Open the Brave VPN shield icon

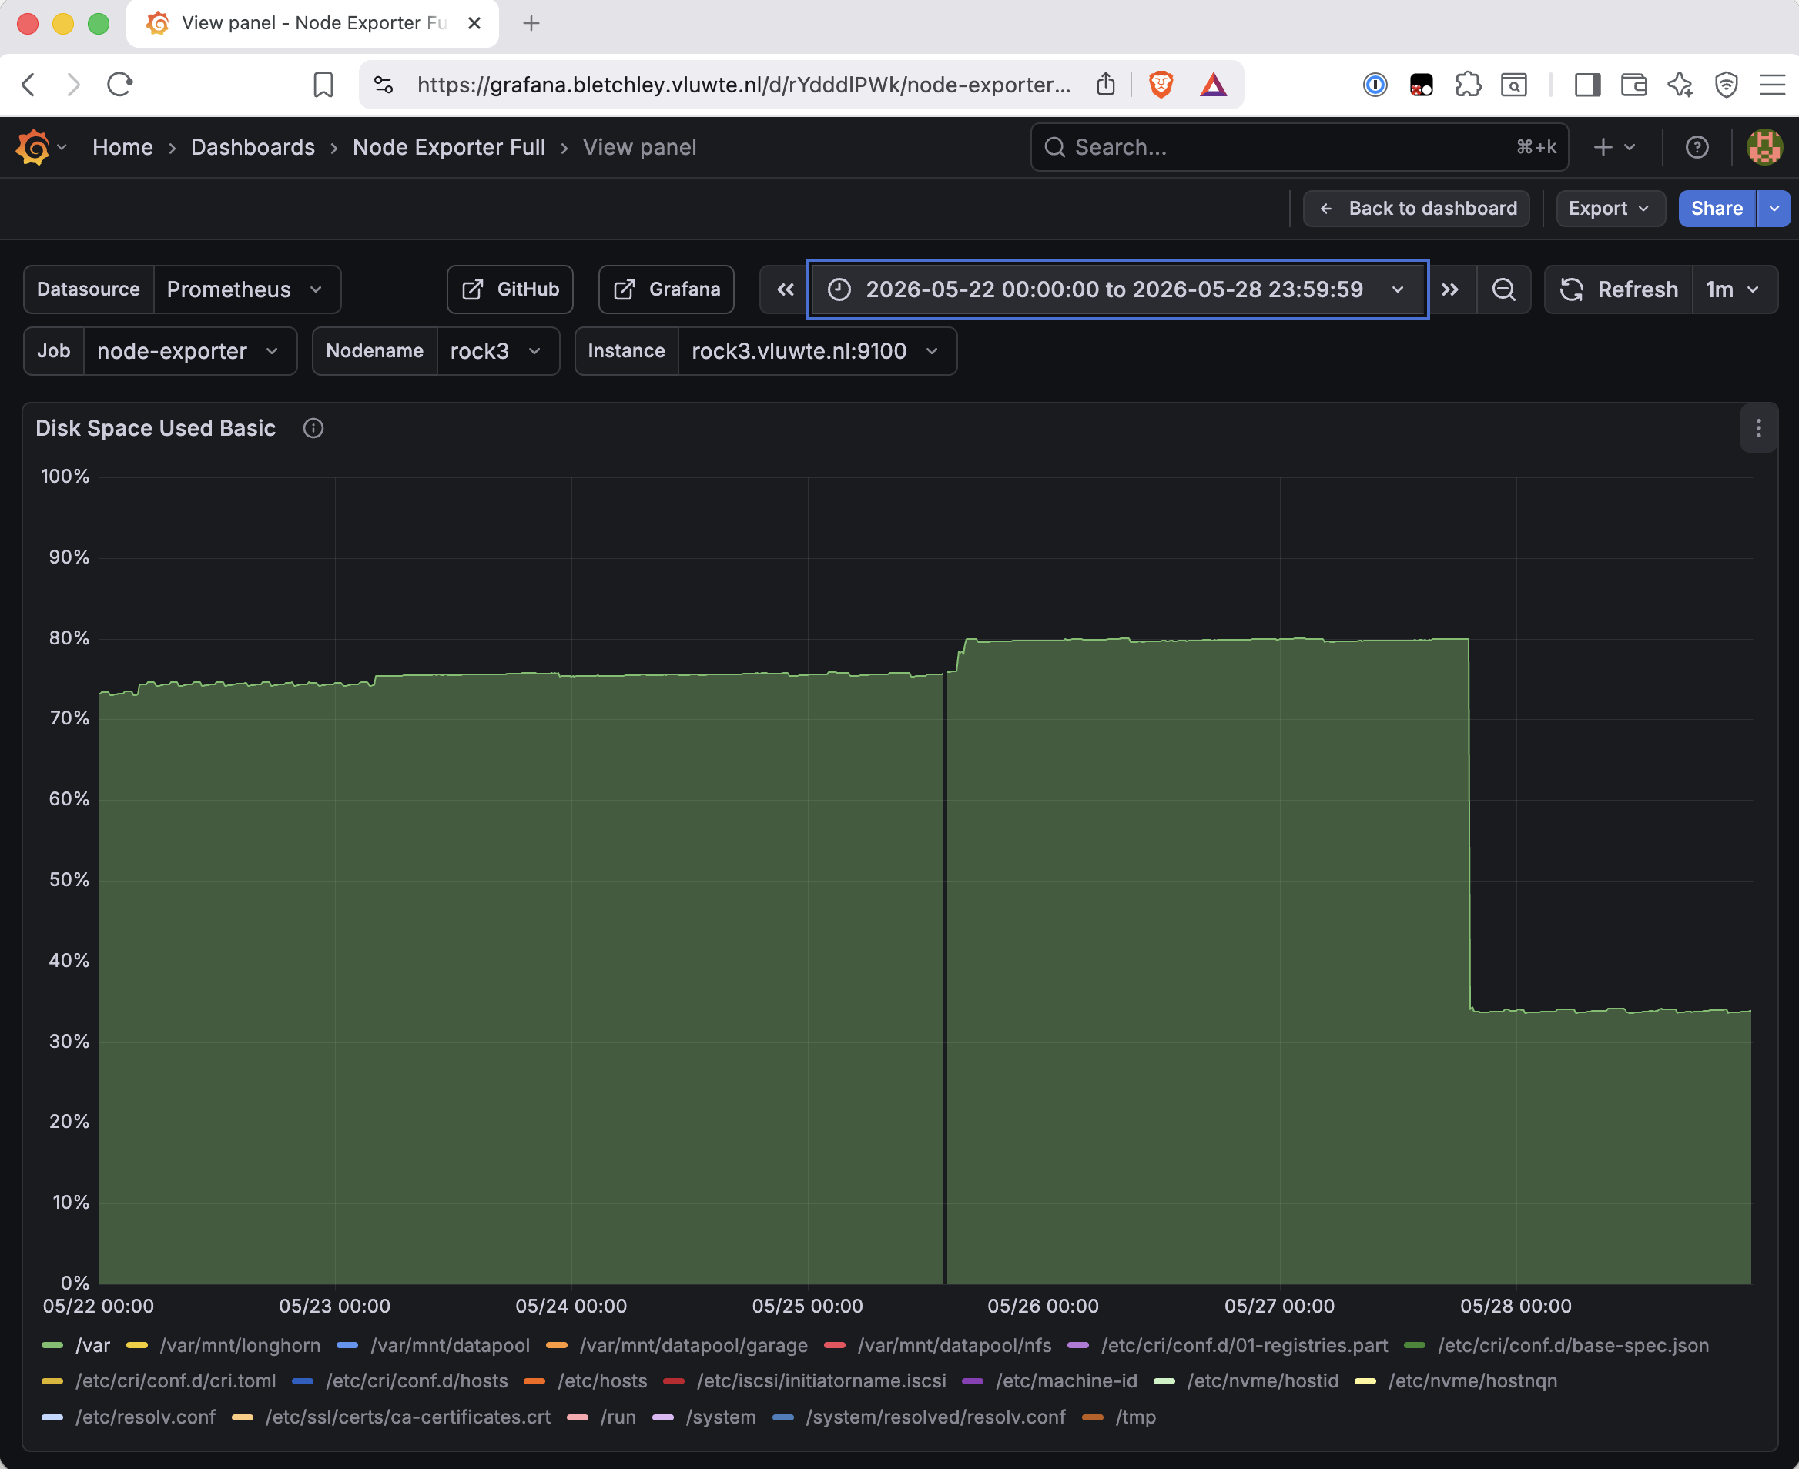pos(1727,85)
